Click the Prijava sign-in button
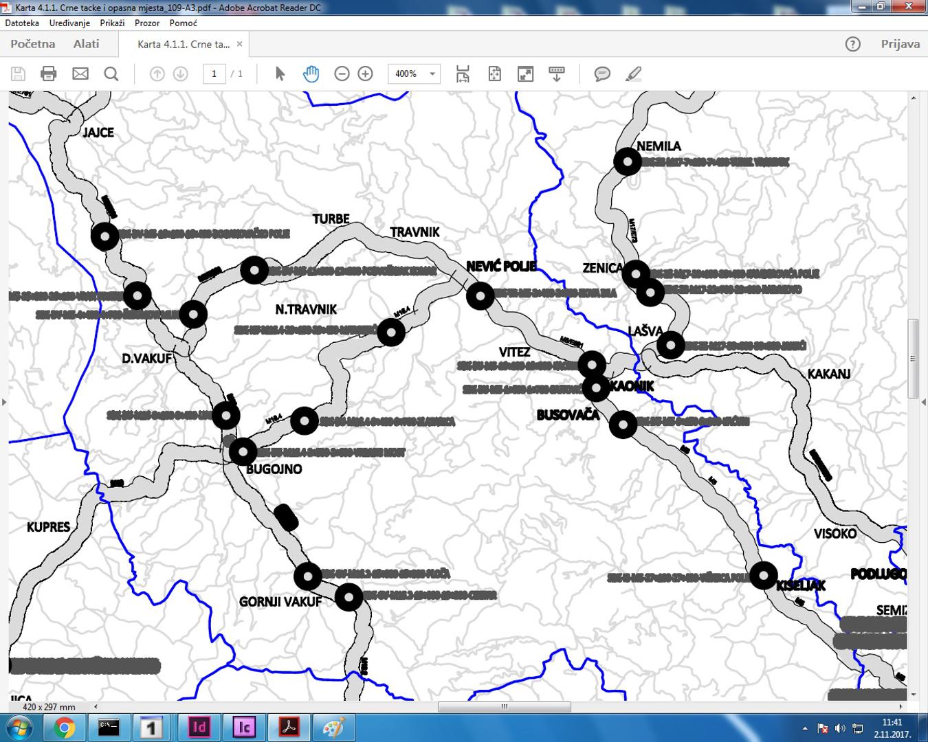This screenshot has width=928, height=742. pos(900,44)
